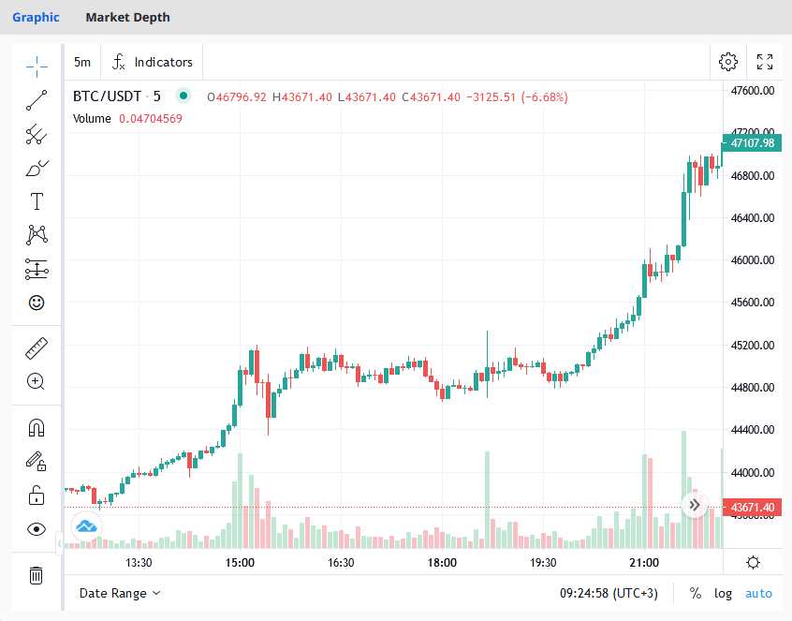Select the Trend Line drawing tool
This screenshot has height=621, width=792.
(x=36, y=100)
